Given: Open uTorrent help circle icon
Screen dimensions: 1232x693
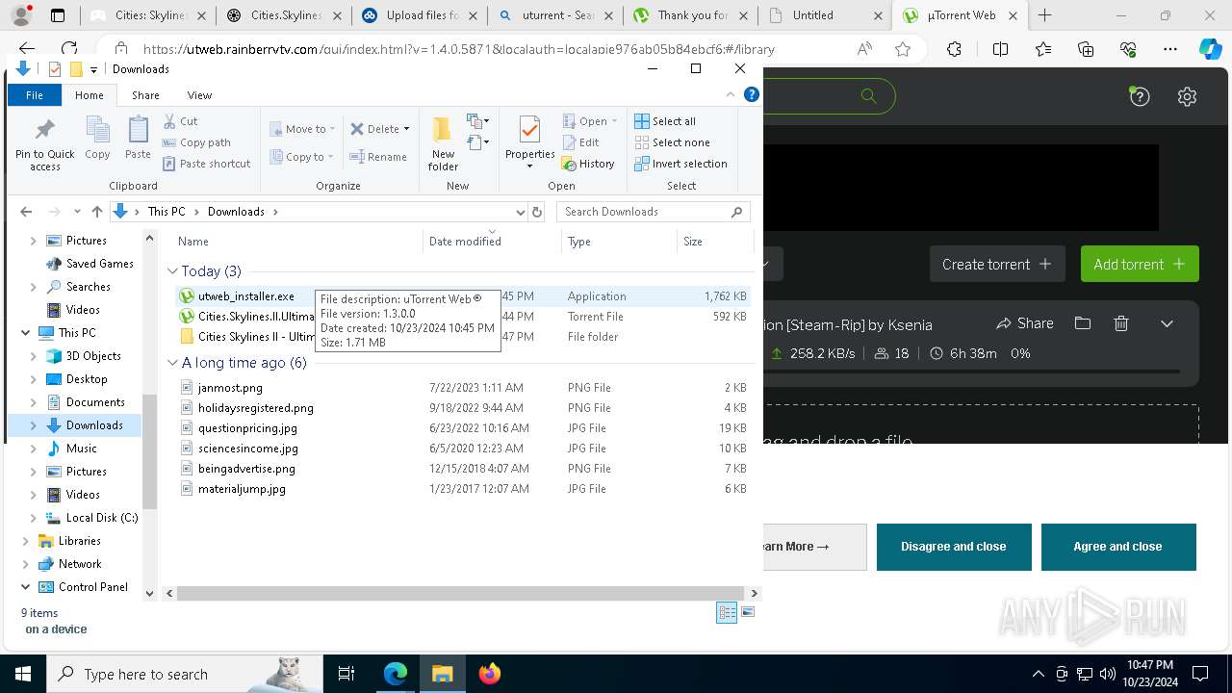Looking at the screenshot, I should coord(1140,96).
